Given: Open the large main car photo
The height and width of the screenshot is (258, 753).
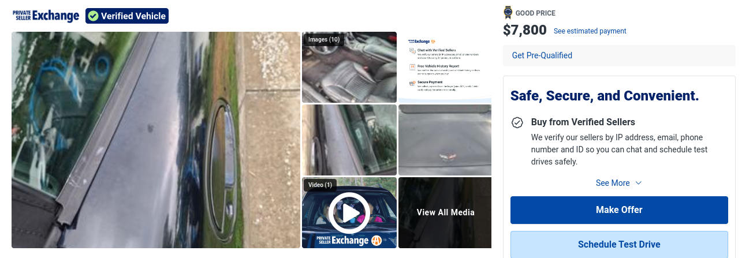Looking at the screenshot, I should [x=156, y=140].
